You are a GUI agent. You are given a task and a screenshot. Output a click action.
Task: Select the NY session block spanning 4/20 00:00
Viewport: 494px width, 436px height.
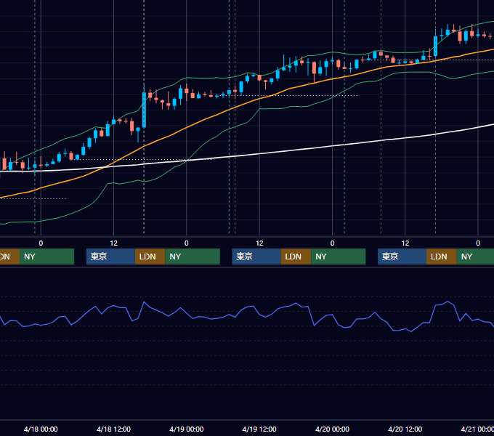[339, 257]
